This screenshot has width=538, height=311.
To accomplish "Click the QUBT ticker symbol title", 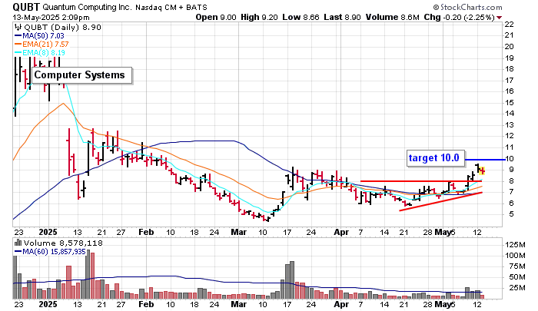I will [x=26, y=7].
